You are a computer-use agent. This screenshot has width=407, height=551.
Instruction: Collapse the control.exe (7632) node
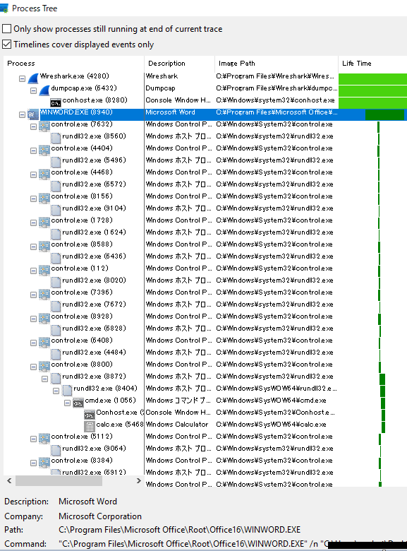[33, 127]
